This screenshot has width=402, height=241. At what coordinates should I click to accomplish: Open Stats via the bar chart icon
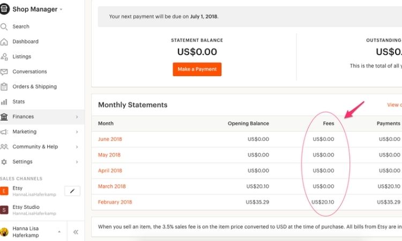click(4, 102)
